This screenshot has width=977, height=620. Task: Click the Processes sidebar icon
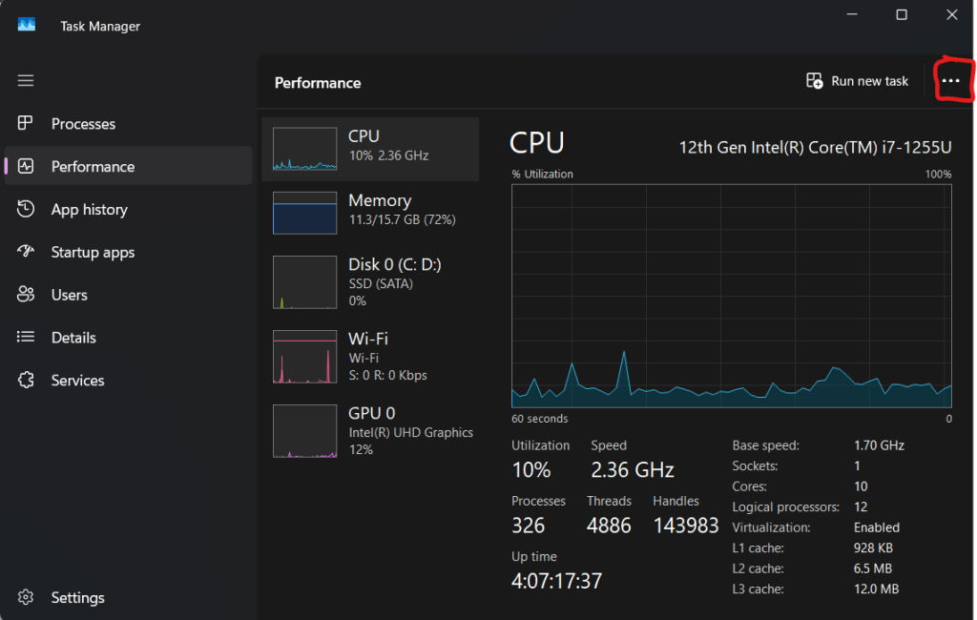coord(25,123)
